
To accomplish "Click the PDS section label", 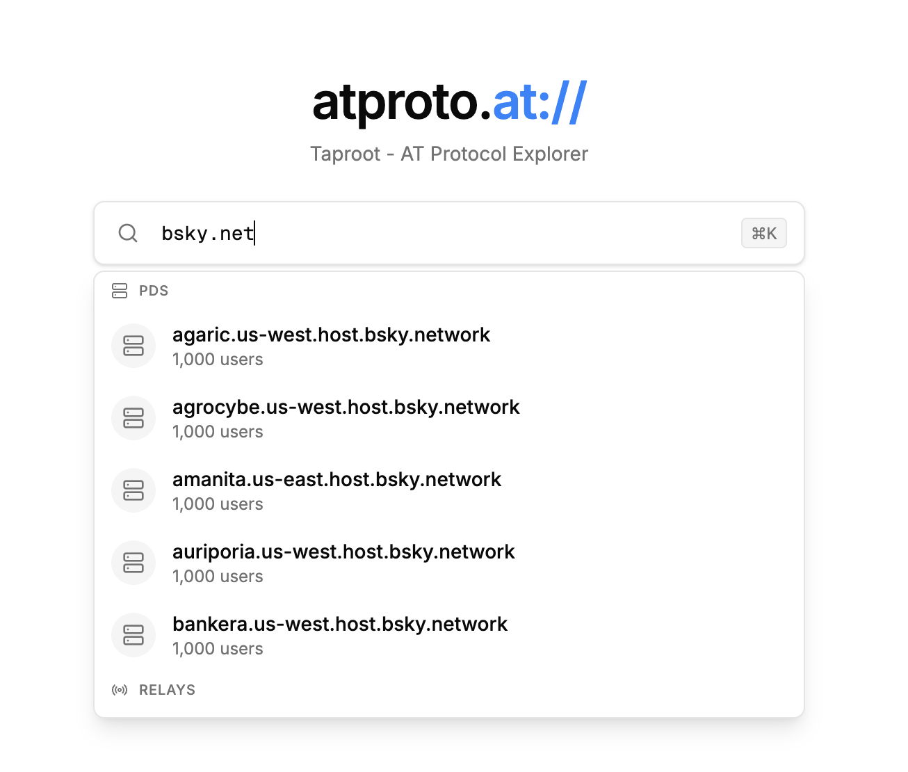I will click(154, 291).
